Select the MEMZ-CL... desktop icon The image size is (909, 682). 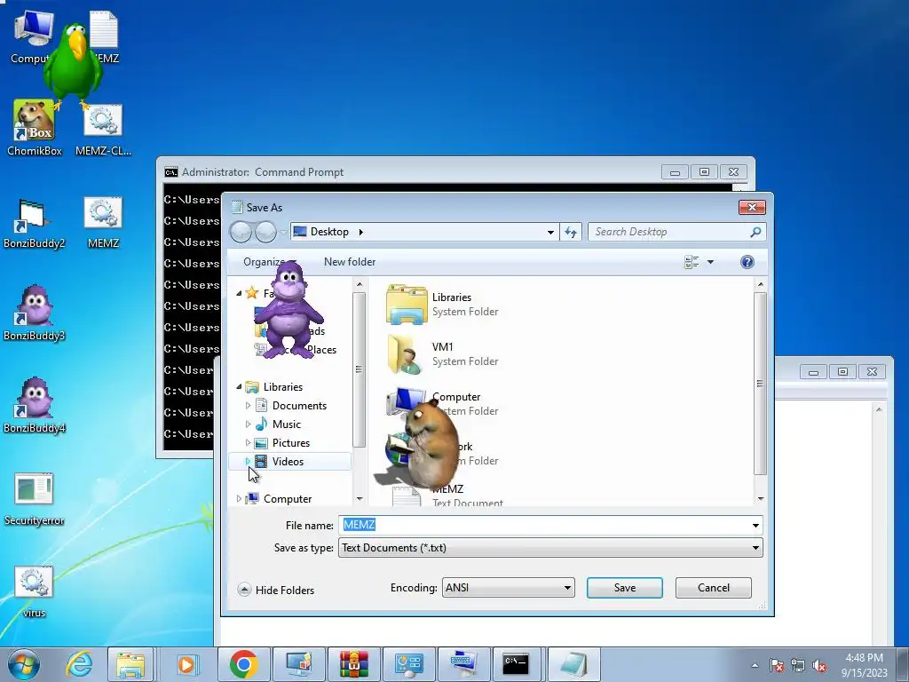coord(103,130)
